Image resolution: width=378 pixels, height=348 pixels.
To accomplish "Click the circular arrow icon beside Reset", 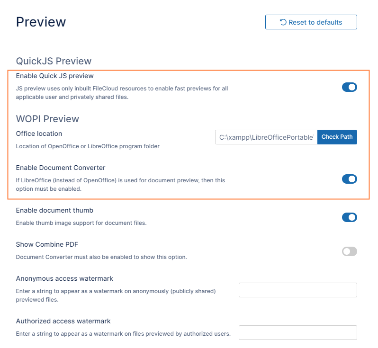I will click(x=283, y=22).
